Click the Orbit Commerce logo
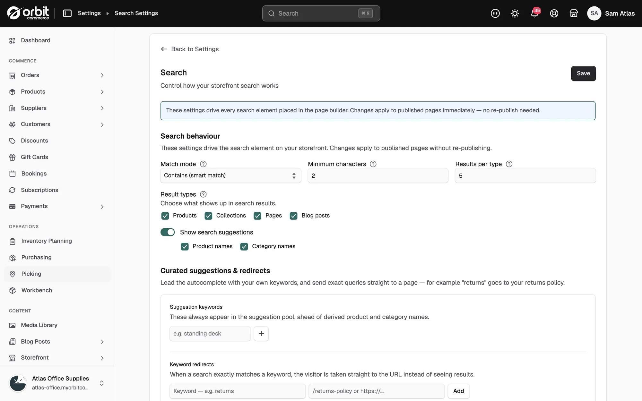The image size is (642, 401). pyautogui.click(x=28, y=13)
